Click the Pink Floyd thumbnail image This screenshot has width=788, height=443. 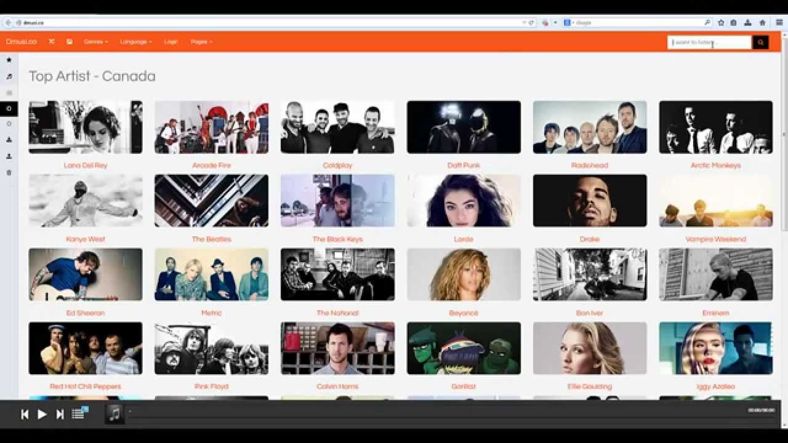tap(211, 348)
